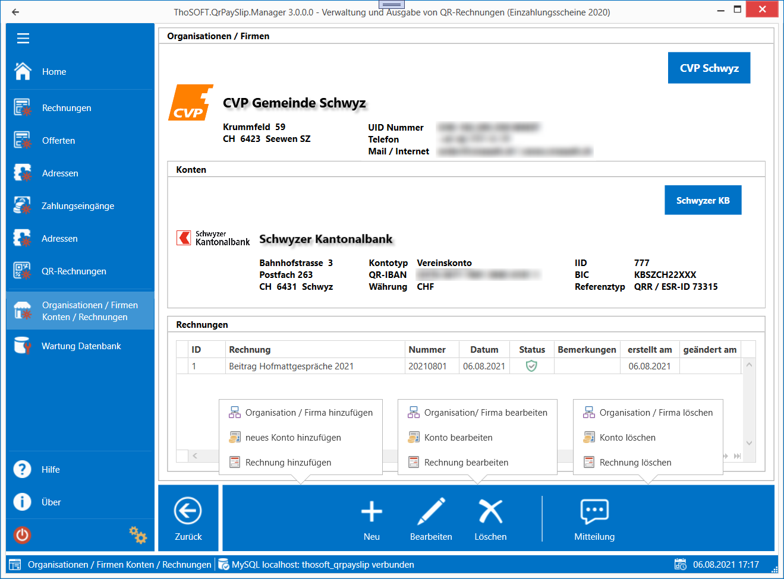The width and height of the screenshot is (784, 579).
Task: Choose Organisation/ Firma bearbeiten
Action: point(477,413)
